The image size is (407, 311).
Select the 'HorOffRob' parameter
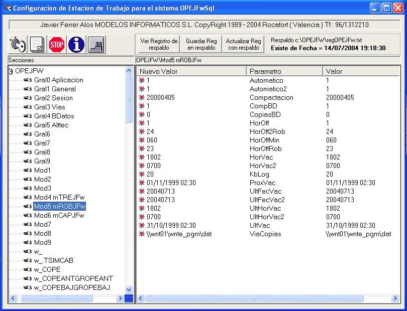(x=265, y=149)
